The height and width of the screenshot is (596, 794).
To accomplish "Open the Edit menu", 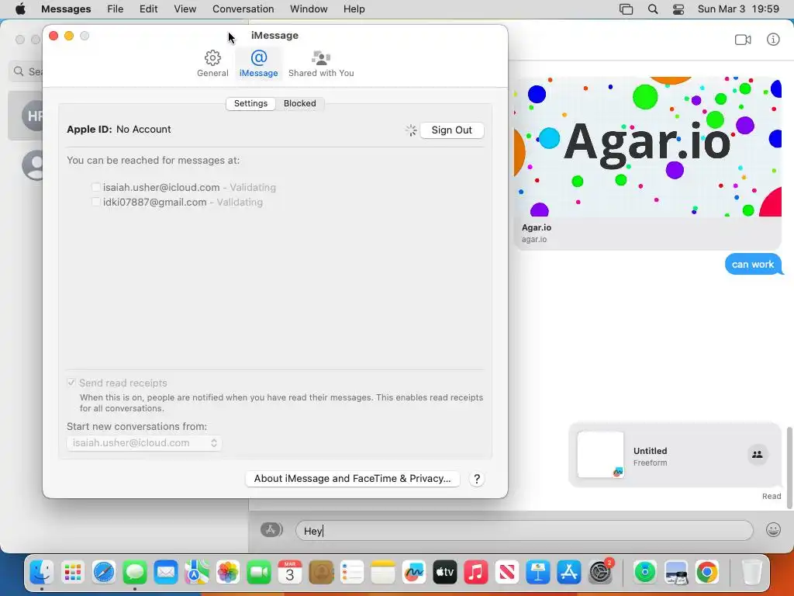I will tap(148, 9).
